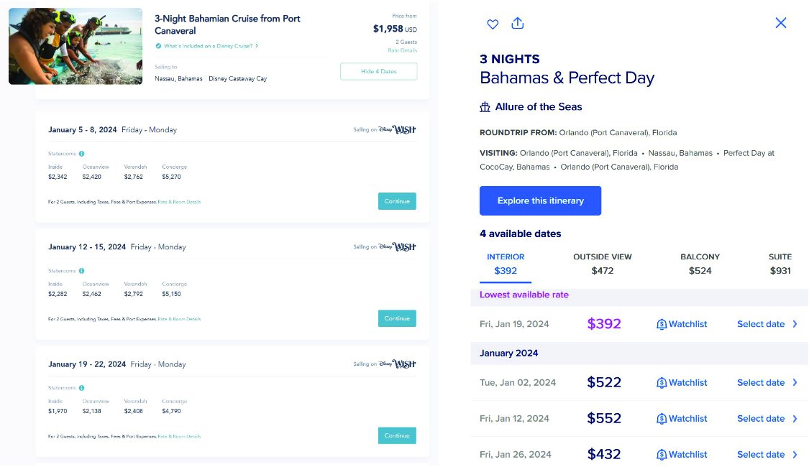This screenshot has height=467, width=809.
Task: Close the itinerary panel with X
Action: [x=781, y=23]
